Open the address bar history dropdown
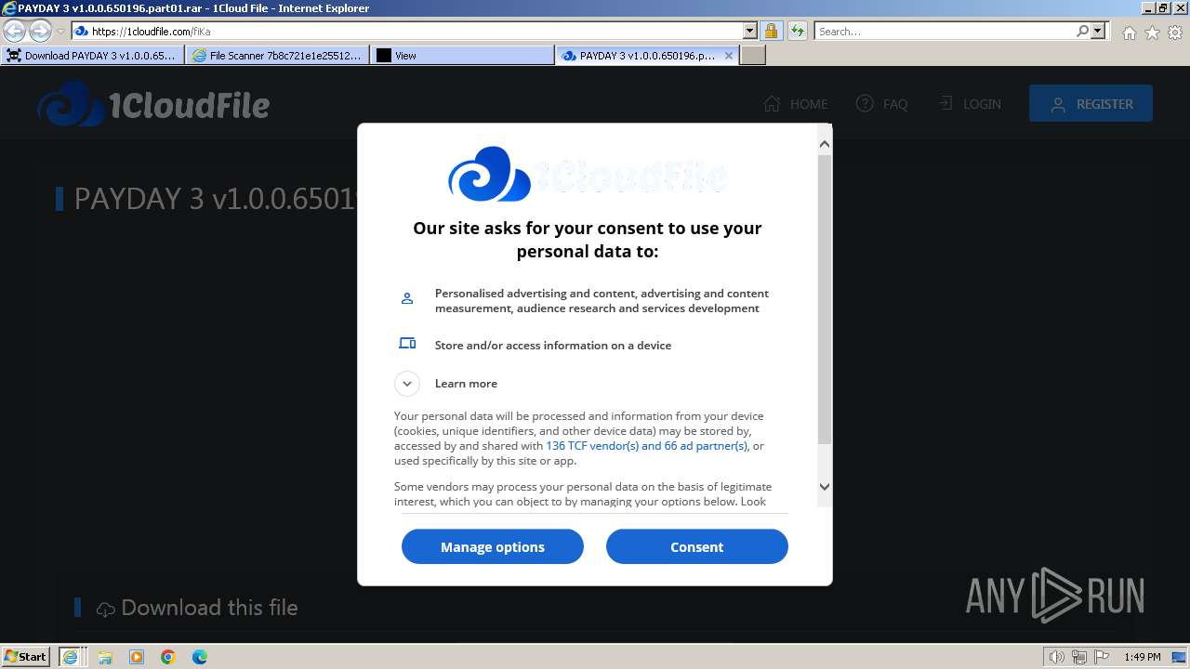 pos(750,31)
